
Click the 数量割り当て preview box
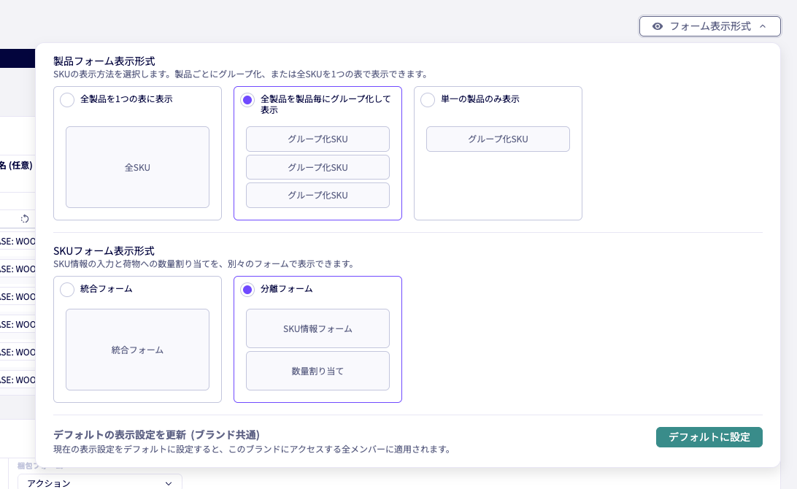[317, 371]
